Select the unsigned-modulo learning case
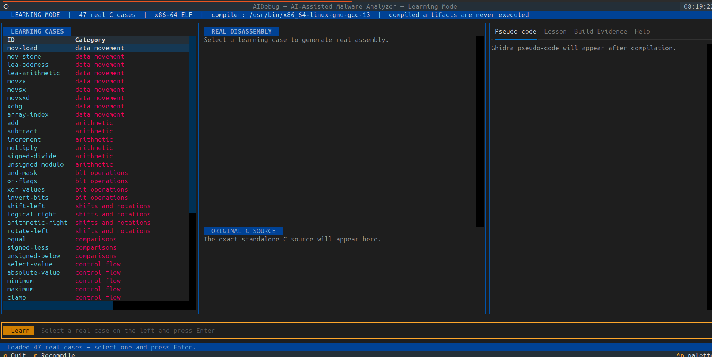Screen dimensions: 712x357 click(x=96, y=164)
